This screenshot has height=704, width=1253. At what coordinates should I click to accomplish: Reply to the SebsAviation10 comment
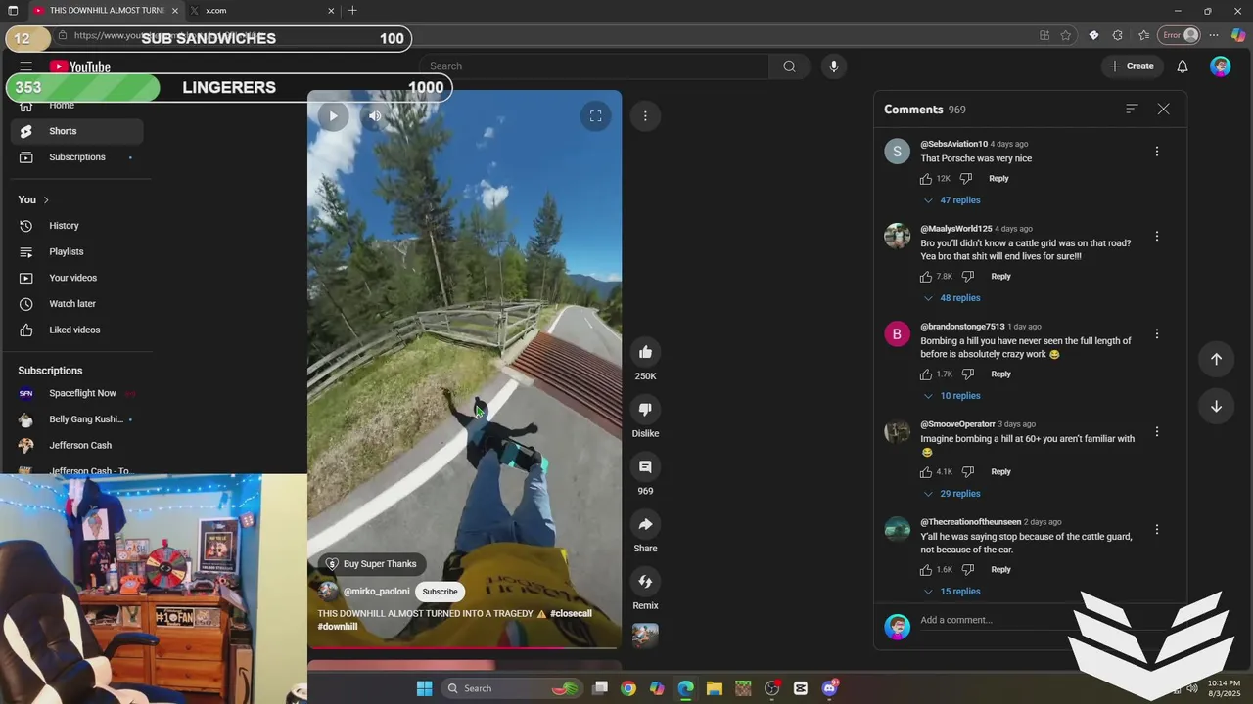tap(998, 179)
